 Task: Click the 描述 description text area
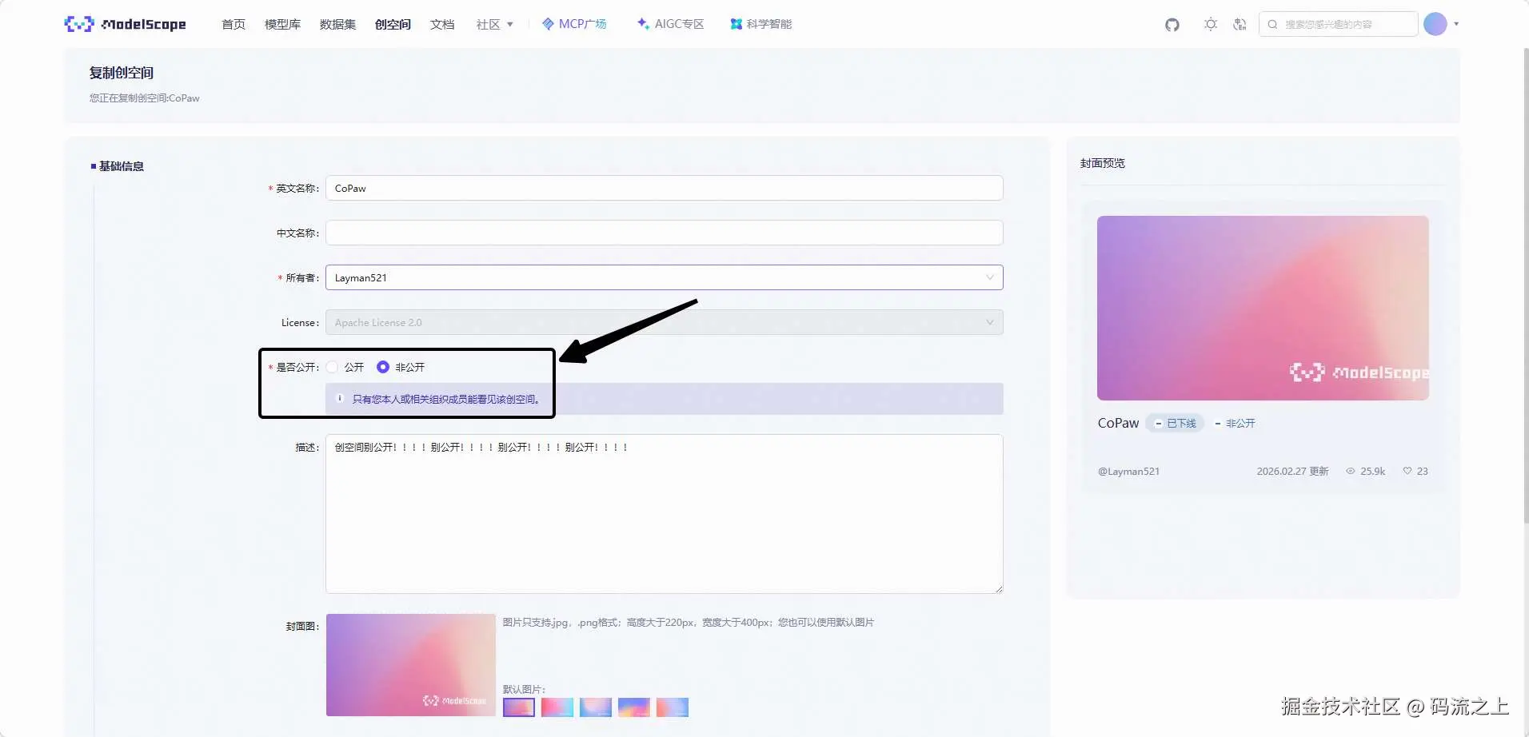[x=664, y=514]
